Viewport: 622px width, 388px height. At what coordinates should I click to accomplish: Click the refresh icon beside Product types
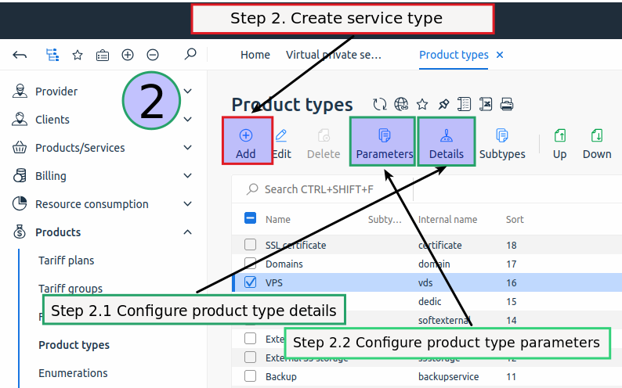[380, 105]
